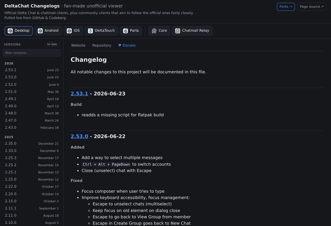
Task: Select version 2.47.0 from March 24
Action: 31,120
